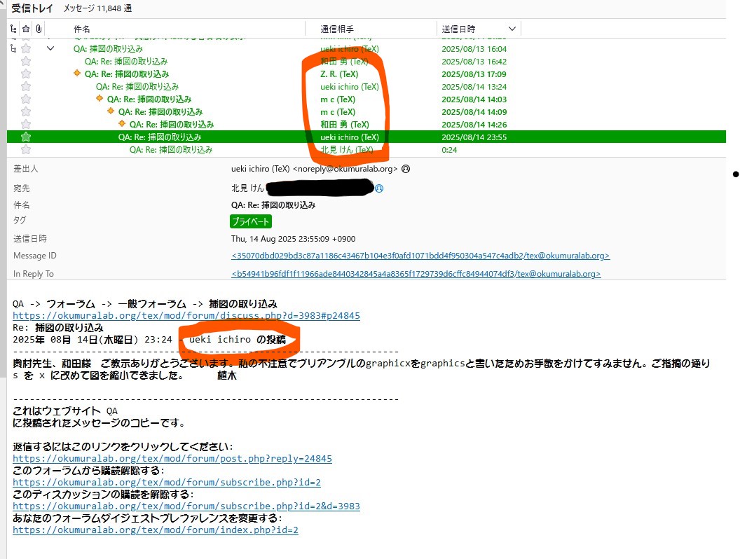
Task: Open the In Reply To message link
Action: tap(416, 274)
